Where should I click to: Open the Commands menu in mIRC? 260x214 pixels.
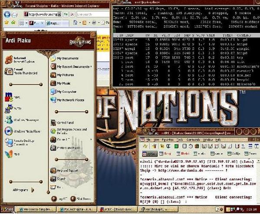193,140
